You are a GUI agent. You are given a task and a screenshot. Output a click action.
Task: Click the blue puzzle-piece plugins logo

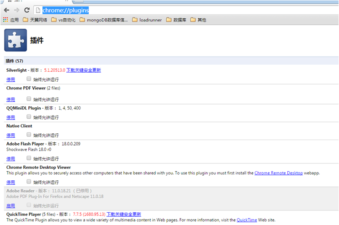point(16,40)
